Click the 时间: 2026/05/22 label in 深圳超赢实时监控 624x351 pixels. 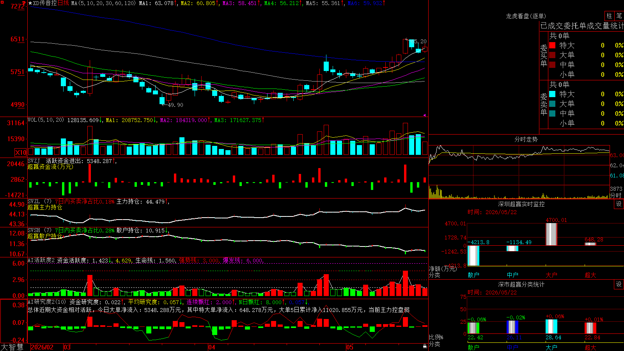click(492, 212)
